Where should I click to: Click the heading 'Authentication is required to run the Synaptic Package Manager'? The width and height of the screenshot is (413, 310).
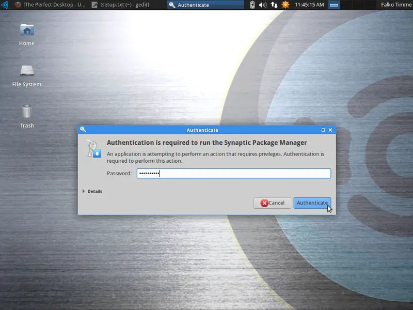pyautogui.click(x=207, y=143)
